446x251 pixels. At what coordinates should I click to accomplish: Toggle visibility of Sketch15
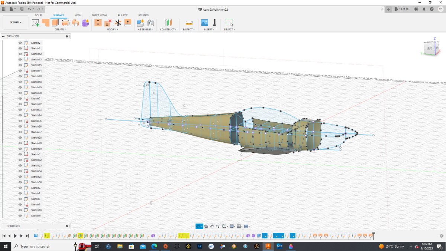pos(20,65)
